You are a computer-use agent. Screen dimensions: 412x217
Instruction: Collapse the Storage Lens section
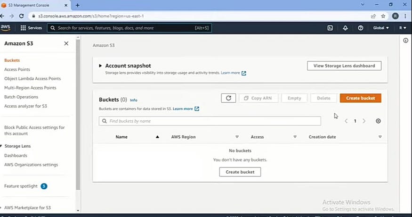tap(1, 146)
